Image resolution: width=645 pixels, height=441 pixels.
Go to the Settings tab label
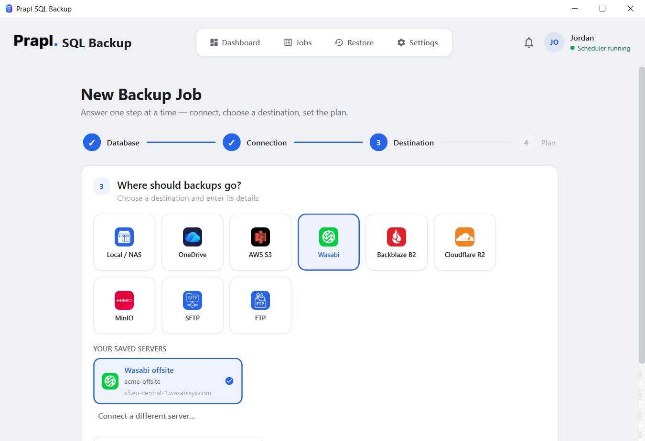tap(423, 42)
